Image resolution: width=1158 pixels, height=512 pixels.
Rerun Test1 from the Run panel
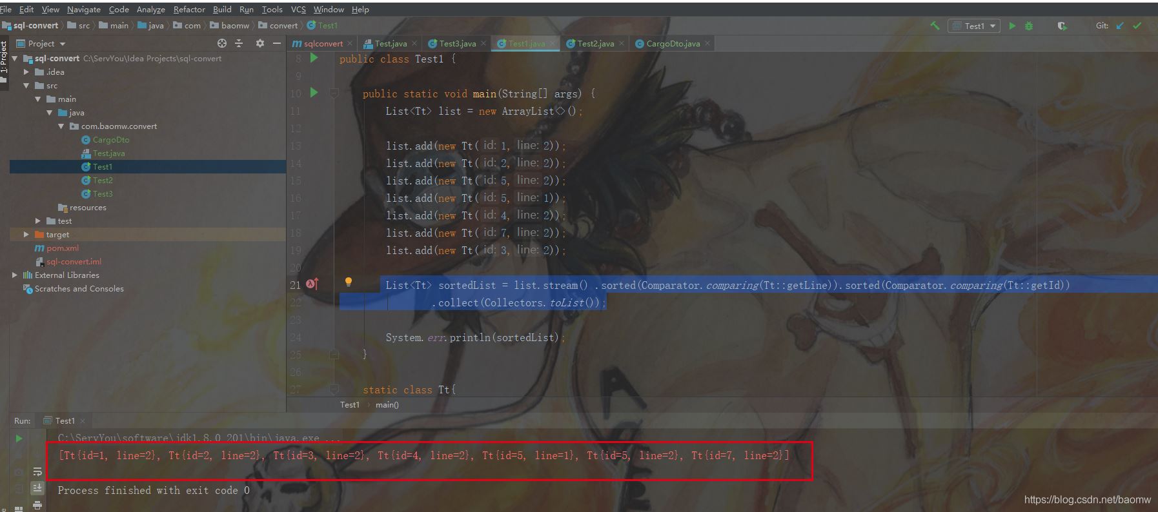[x=19, y=438]
